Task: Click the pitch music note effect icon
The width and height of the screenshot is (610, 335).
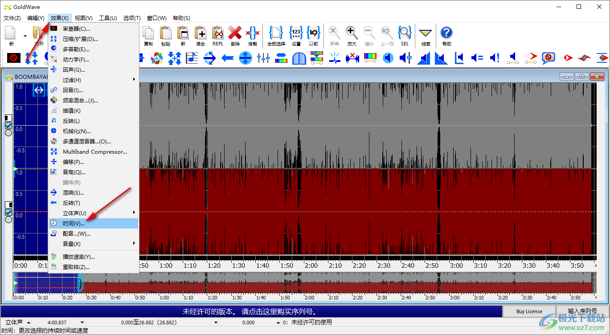Action: point(192,58)
